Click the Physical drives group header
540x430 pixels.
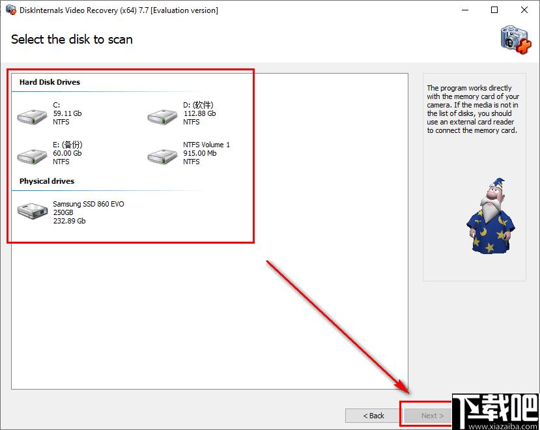click(x=47, y=181)
